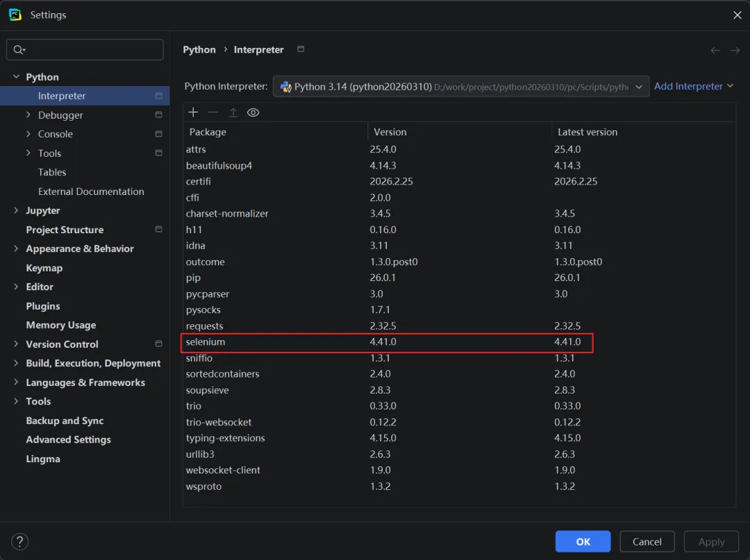Open the Add Interpreter dropdown link
The height and width of the screenshot is (560, 750).
point(694,86)
